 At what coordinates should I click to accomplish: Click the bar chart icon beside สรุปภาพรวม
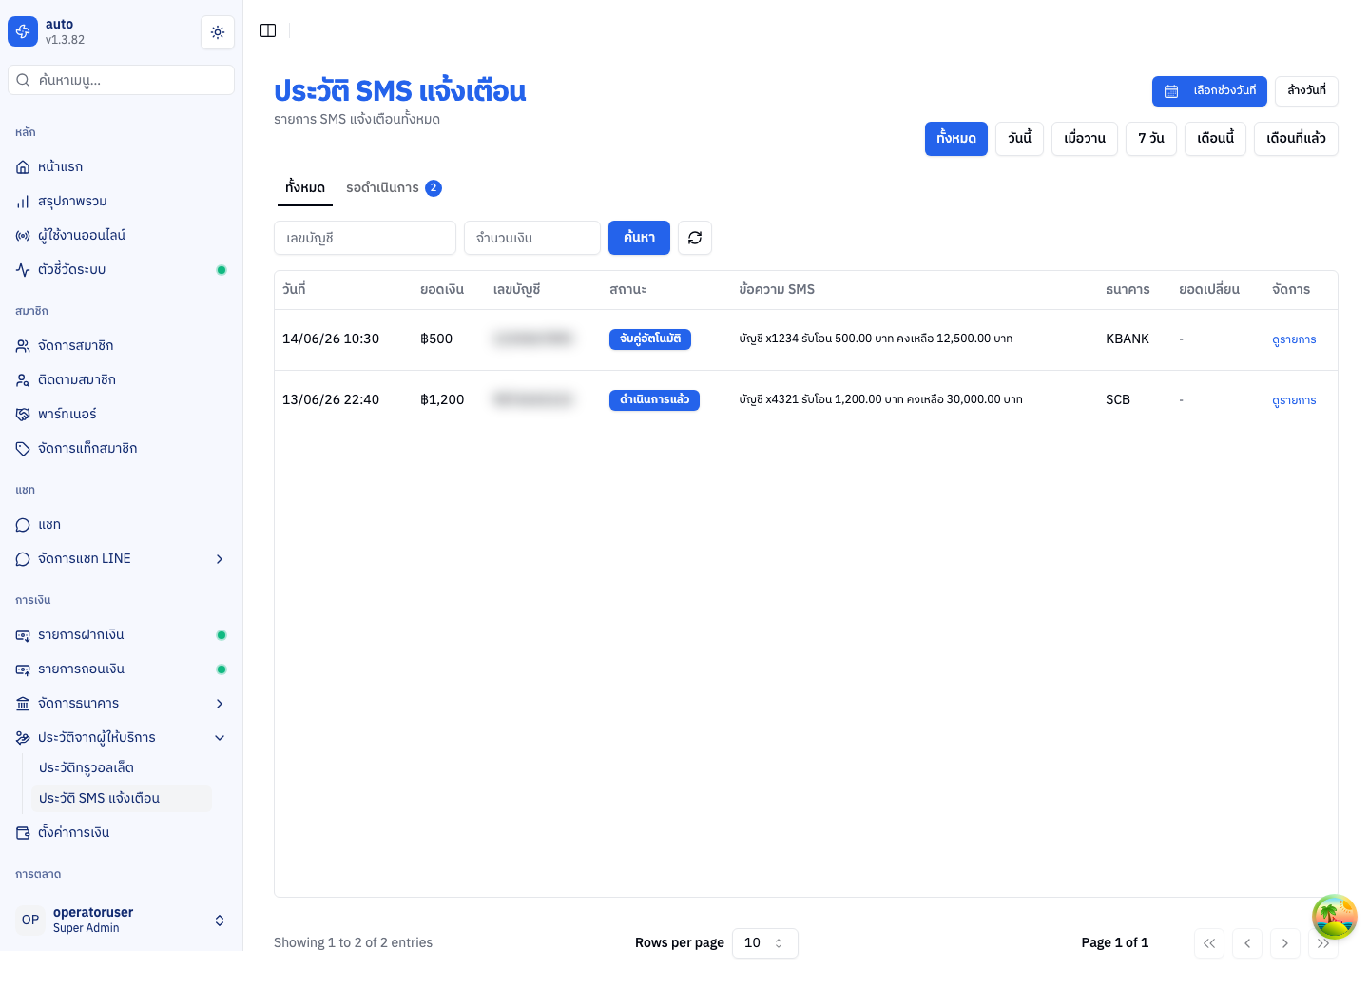[23, 202]
